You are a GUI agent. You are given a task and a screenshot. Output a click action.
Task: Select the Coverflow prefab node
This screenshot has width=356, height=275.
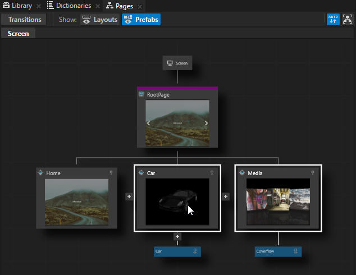tap(278, 251)
